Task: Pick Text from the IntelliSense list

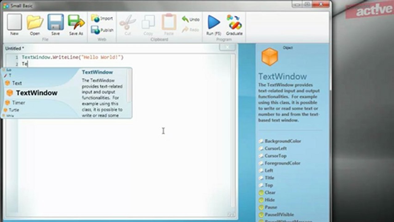Action: pyautogui.click(x=17, y=83)
